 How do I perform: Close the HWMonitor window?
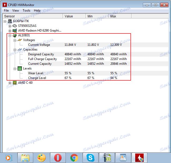click(x=164, y=5)
